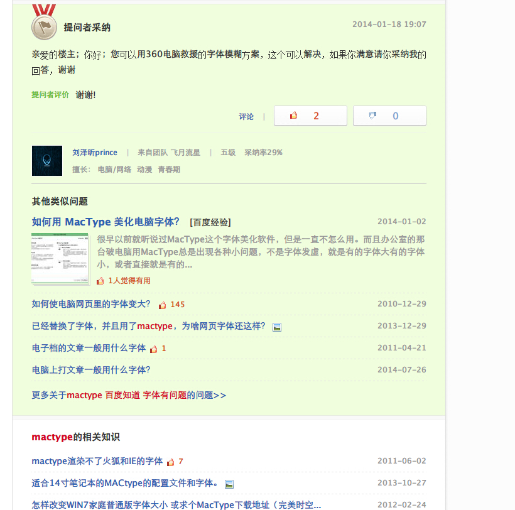Upvote the answer with thumbs-up button

310,116
